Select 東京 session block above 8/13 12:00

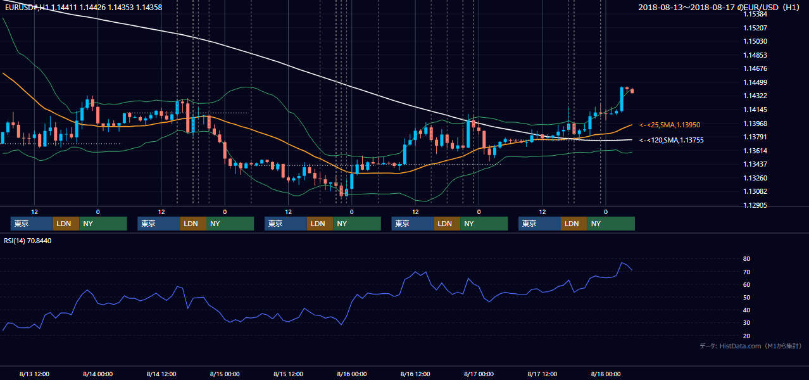pyautogui.click(x=32, y=224)
